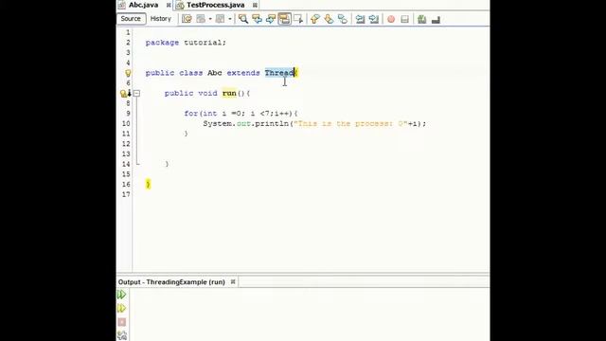Click line number 12 in the gutter

[126, 144]
